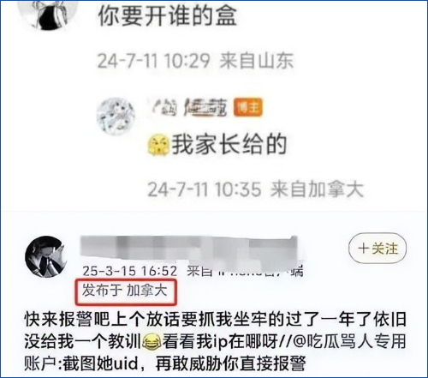Image resolution: width=428 pixels, height=378 pixels.
Task: Tap the laughing-crying emoji in the post
Action: 152,342
